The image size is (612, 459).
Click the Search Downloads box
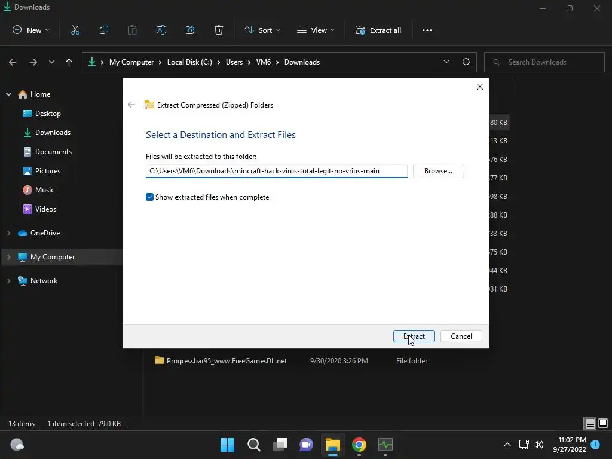coord(544,62)
